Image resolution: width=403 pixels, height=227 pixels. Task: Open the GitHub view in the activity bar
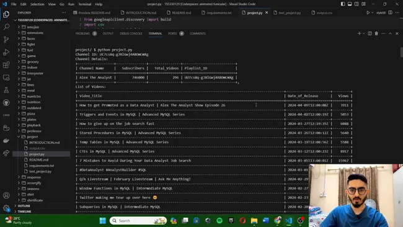click(x=6, y=102)
